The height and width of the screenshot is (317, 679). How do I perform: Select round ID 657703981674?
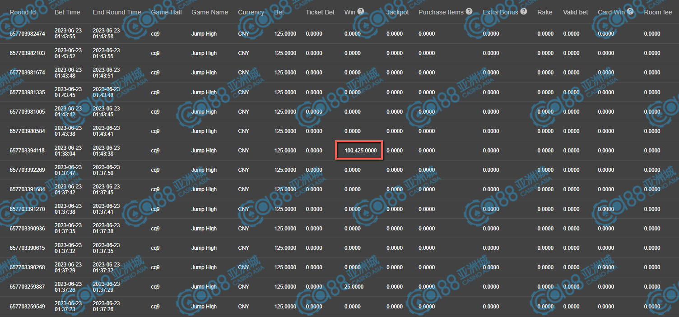click(27, 73)
